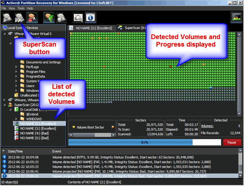Expand the PerfLogs folder
The image size is (244, 186).
tap(17, 67)
